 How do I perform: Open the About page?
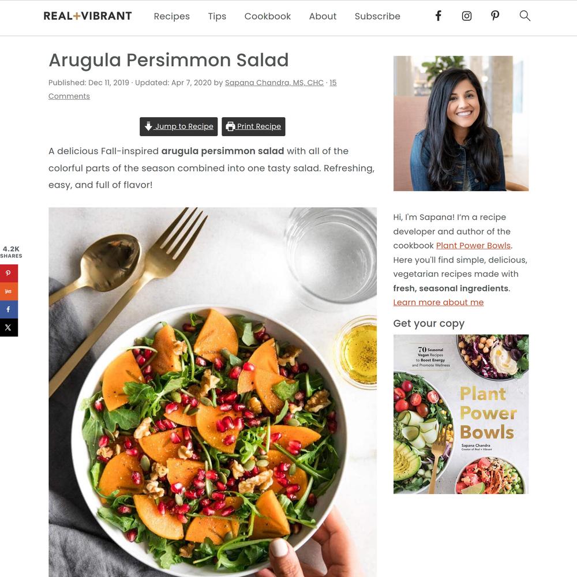coord(323,16)
